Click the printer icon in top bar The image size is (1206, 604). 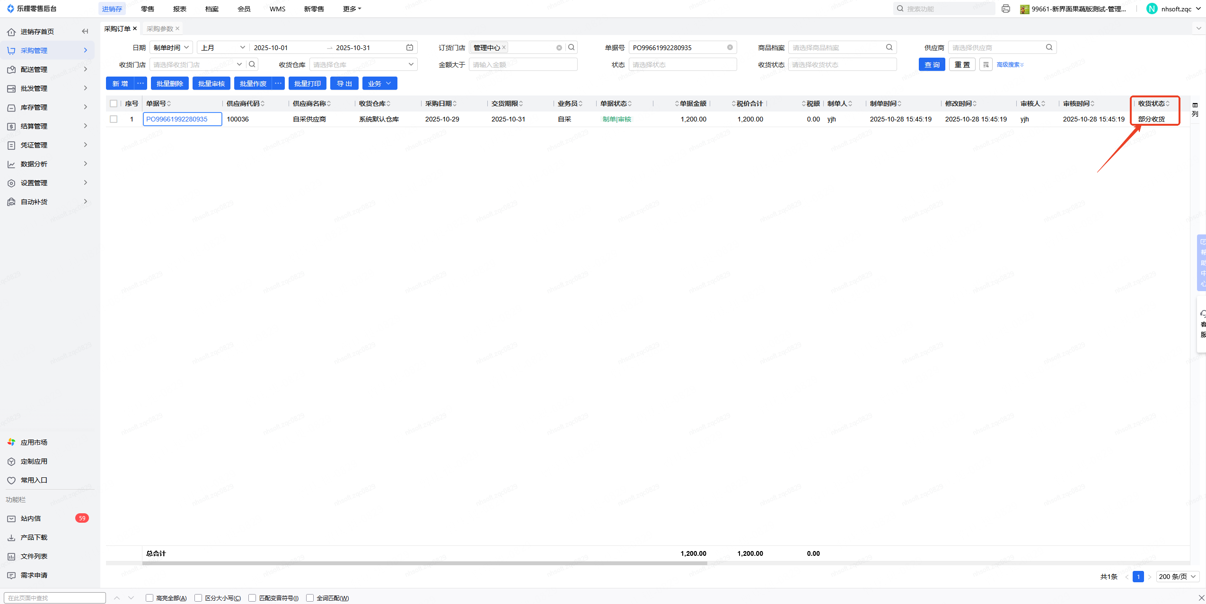tap(1006, 9)
